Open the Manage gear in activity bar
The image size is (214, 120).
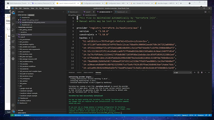pos(13,111)
